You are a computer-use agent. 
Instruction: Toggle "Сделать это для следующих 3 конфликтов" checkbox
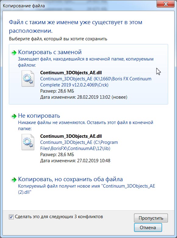(x=11, y=217)
